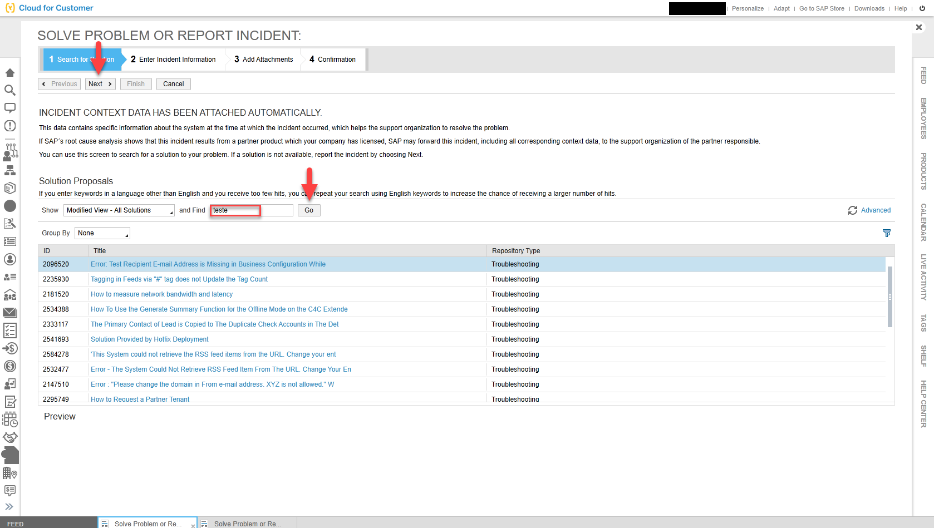Select step 3 Add Attachments
The height and width of the screenshot is (528, 934).
[x=263, y=60]
